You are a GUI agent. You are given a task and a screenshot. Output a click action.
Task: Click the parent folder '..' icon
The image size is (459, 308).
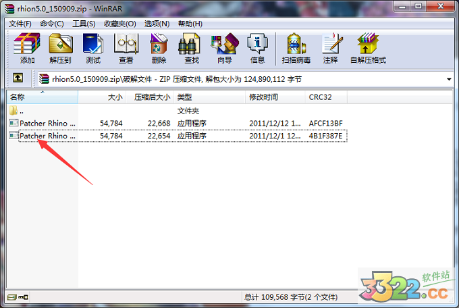13,111
